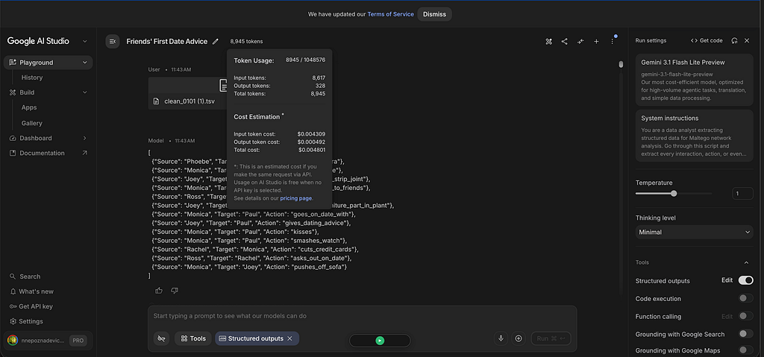Edit the Structured outputs schema
This screenshot has width=764, height=357.
727,280
